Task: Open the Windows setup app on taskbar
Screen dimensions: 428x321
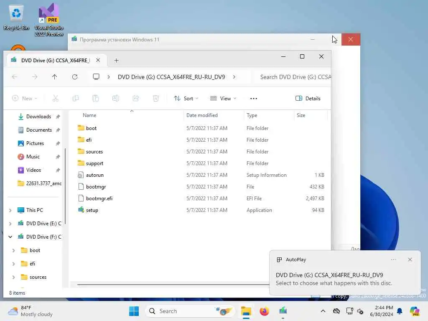Action: point(283,311)
